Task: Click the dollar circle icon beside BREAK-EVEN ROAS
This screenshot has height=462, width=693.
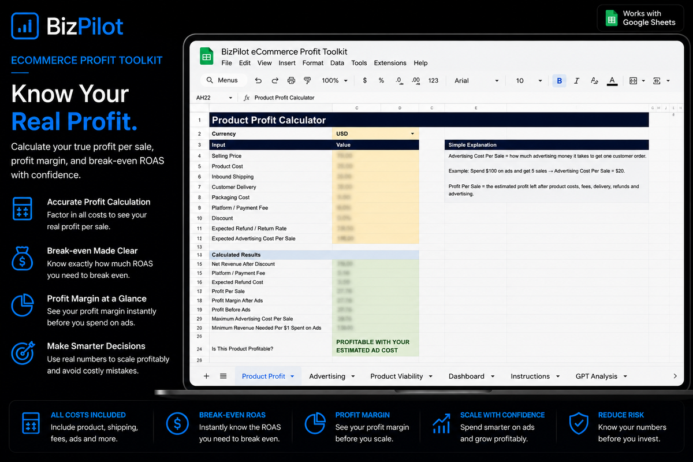Action: (177, 424)
